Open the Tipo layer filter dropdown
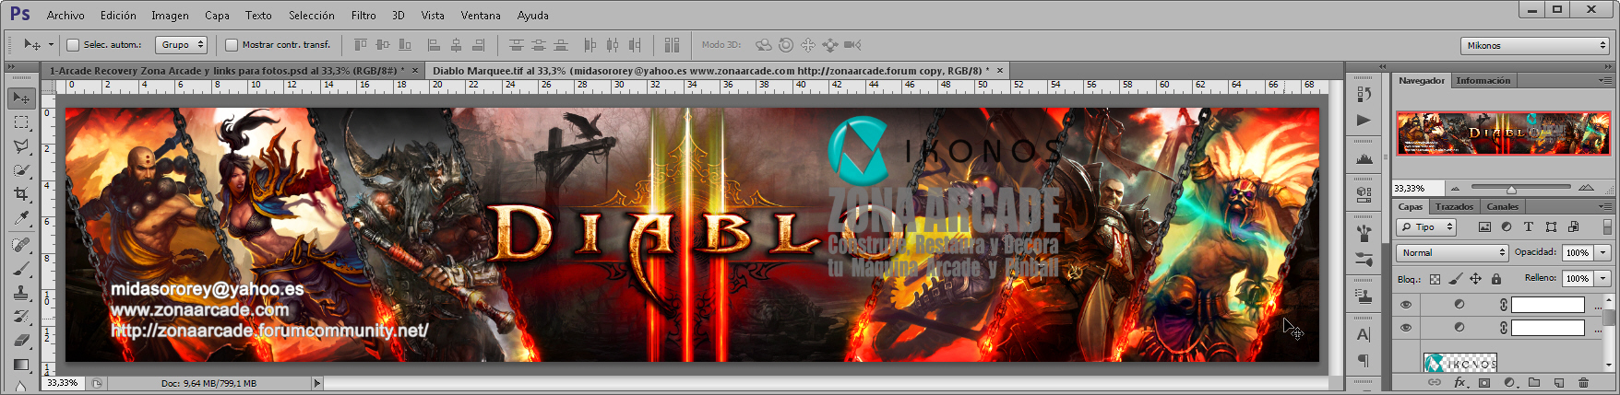Screen dimensions: 1620x395 point(1426,227)
